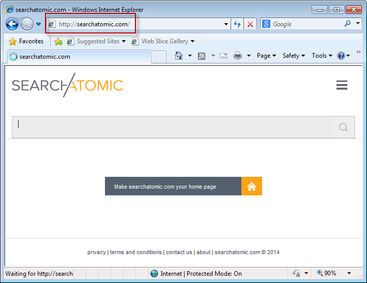Click the orange house icon button

coord(252,186)
